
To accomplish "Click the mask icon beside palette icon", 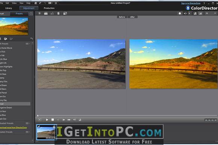I will (x=11, y=39).
